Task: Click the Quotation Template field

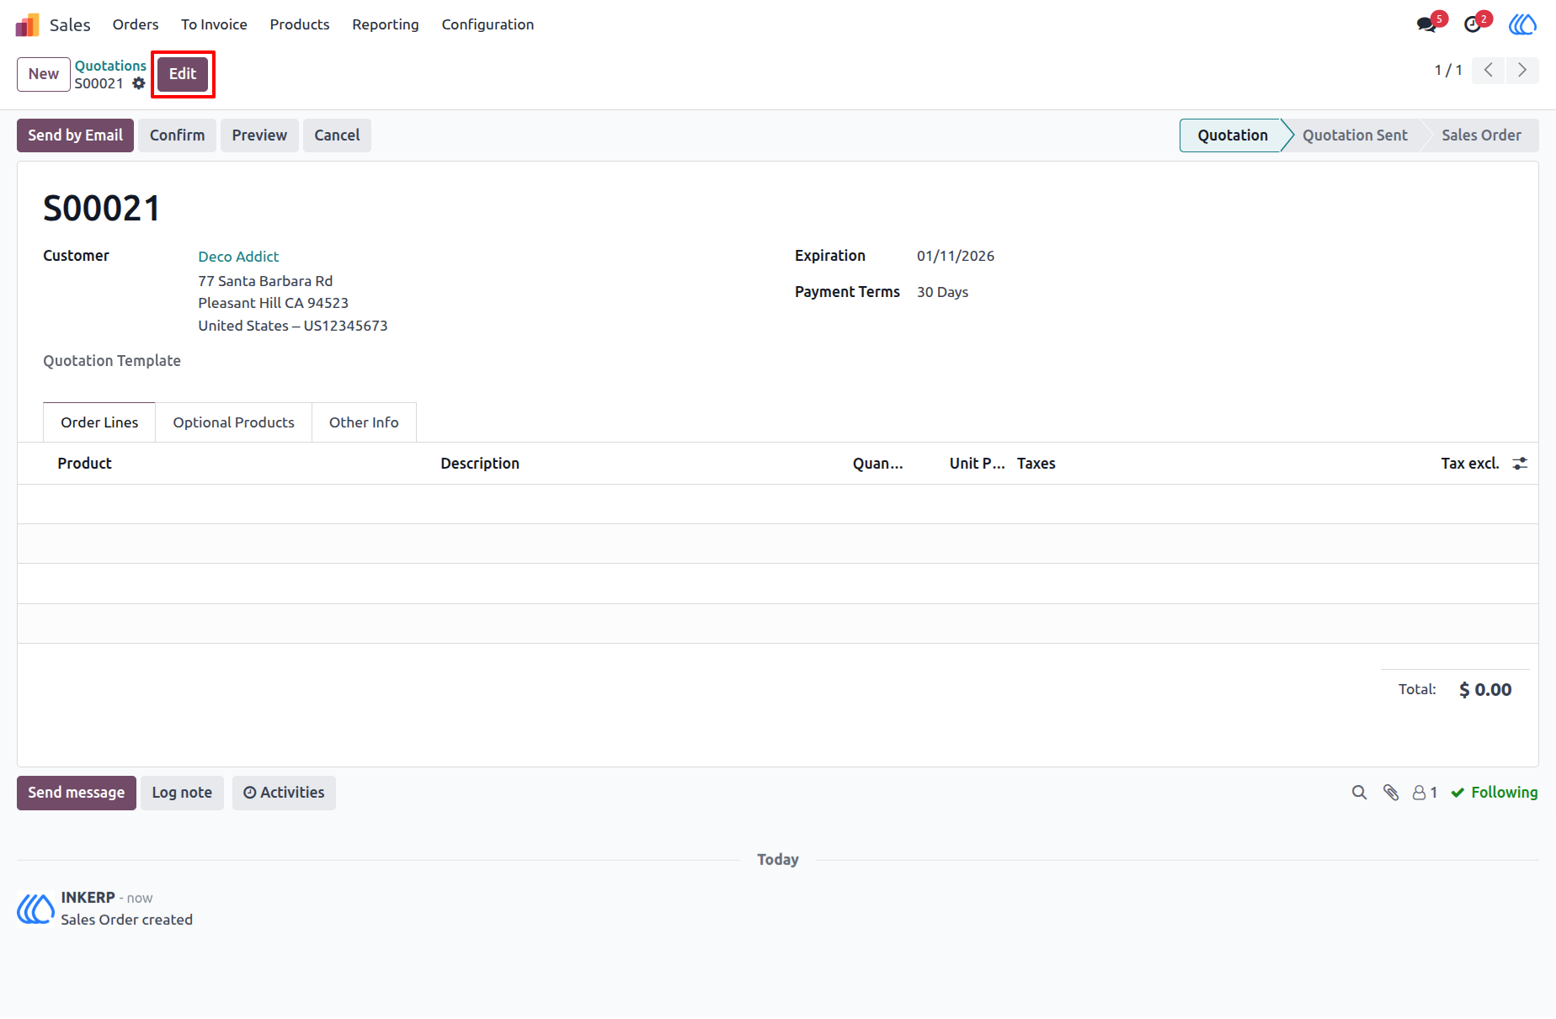Action: tap(112, 361)
